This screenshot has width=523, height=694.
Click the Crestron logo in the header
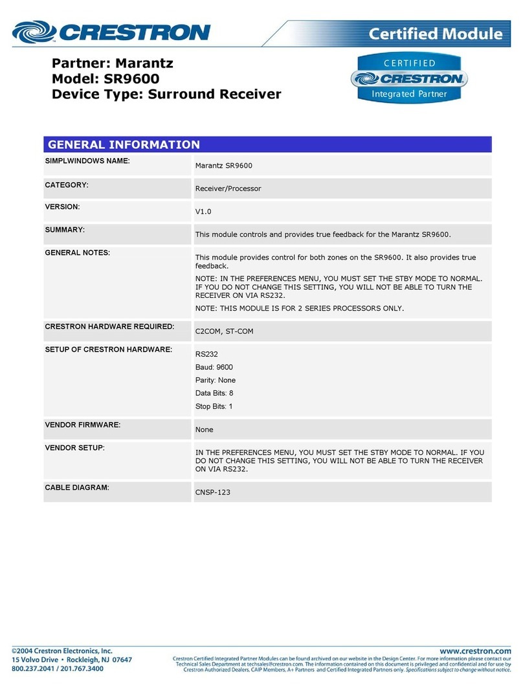click(x=111, y=32)
